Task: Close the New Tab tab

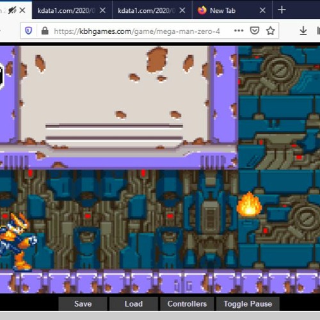Action: [262, 10]
